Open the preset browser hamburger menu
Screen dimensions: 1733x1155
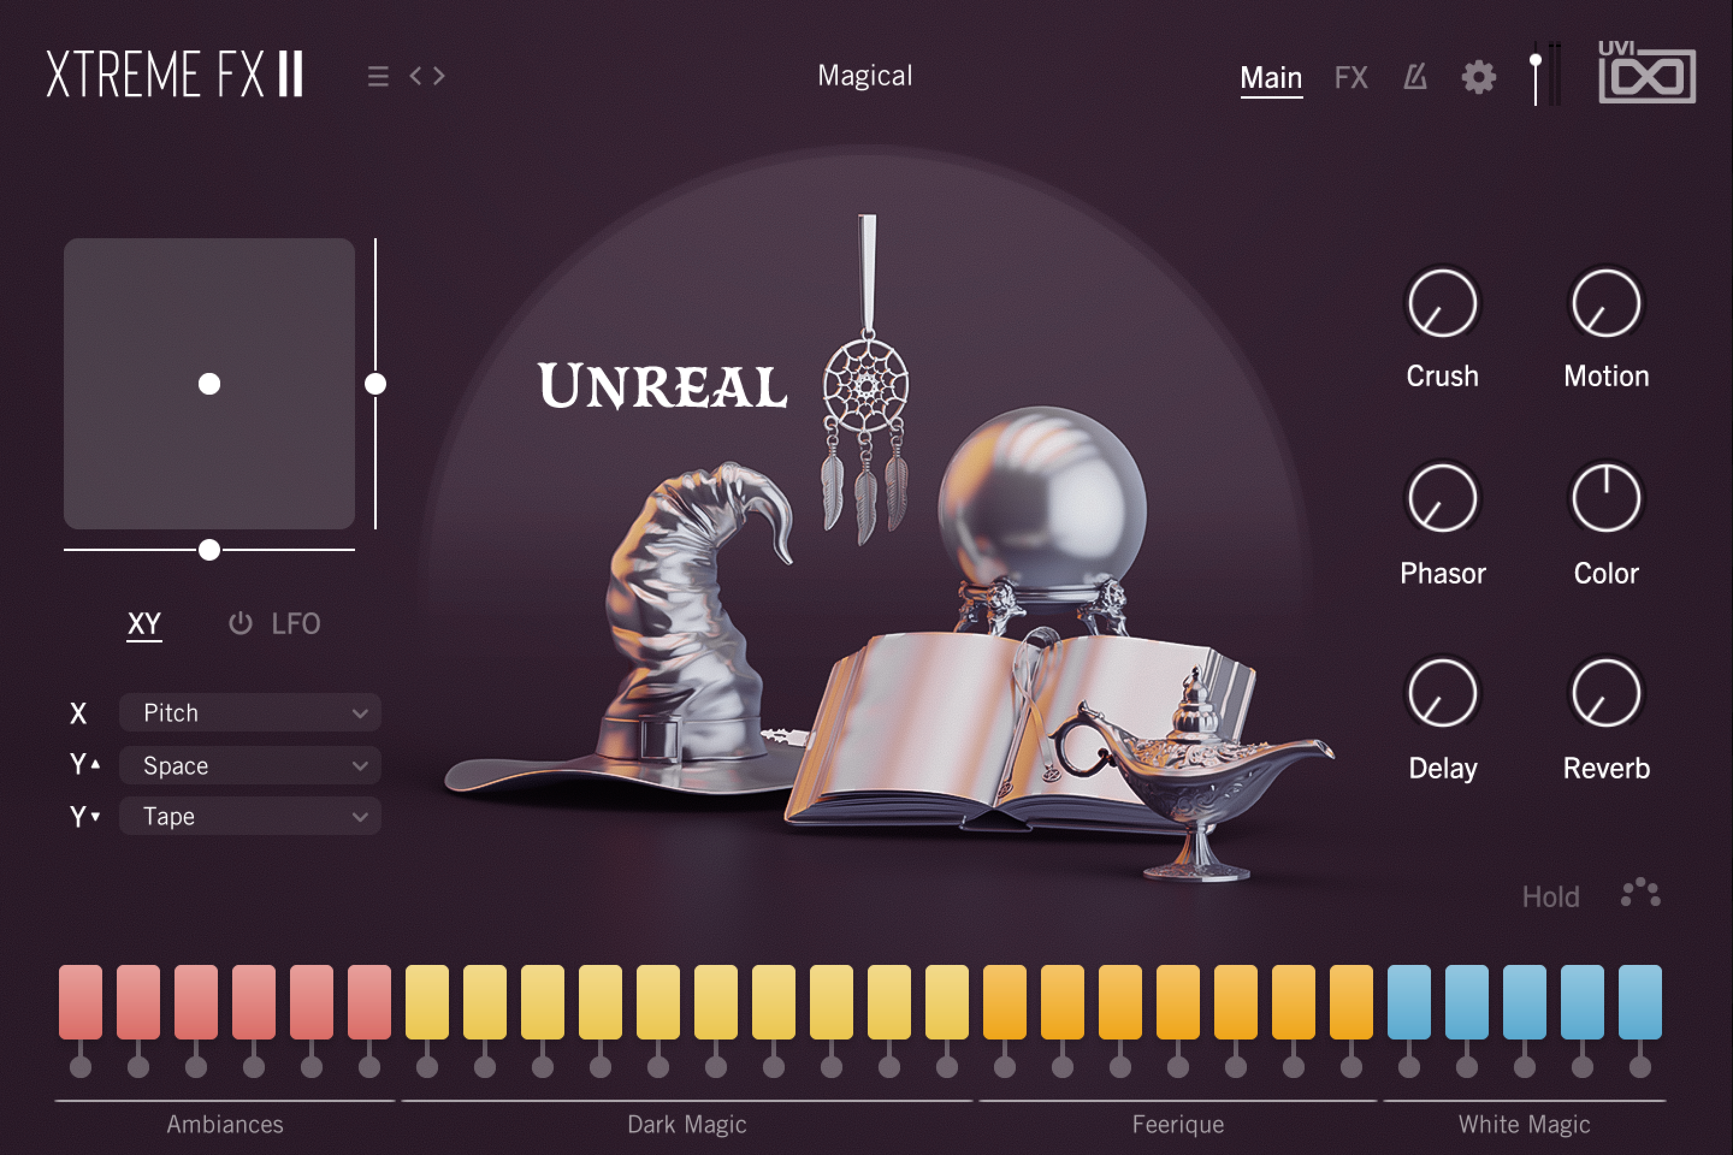(378, 76)
